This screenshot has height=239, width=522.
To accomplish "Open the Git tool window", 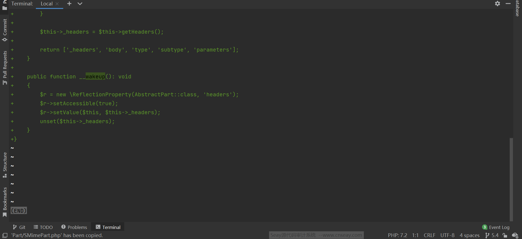I will [19, 227].
